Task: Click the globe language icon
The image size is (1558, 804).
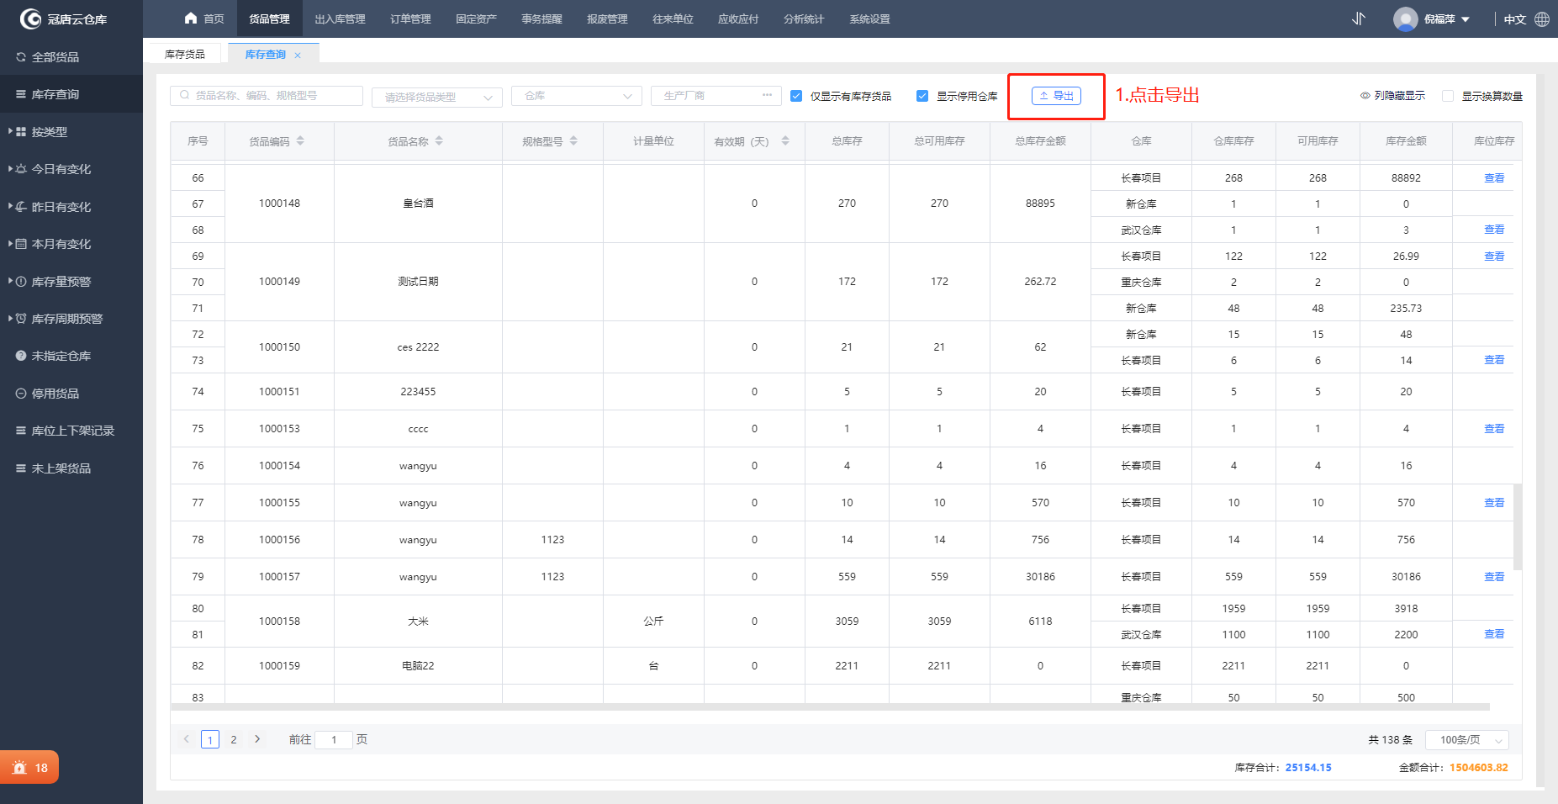Action: coord(1542,19)
